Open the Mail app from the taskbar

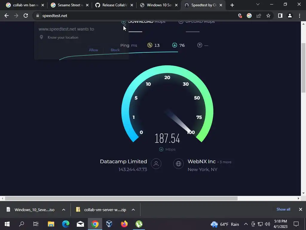point(80,224)
